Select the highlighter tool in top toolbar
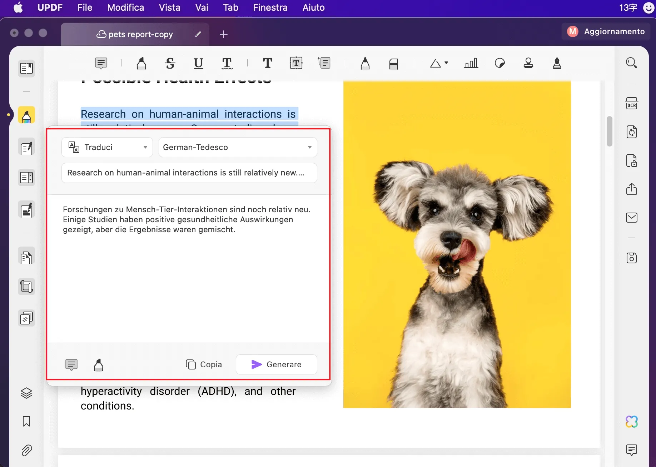Viewport: 656px width, 467px height. [x=141, y=63]
